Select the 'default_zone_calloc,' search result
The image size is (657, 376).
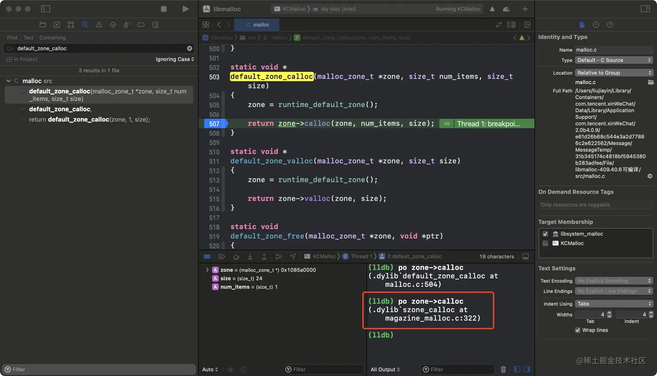coord(60,109)
